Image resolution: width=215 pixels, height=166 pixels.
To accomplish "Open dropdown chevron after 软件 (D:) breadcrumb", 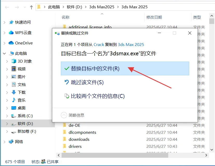I will click(86, 7).
